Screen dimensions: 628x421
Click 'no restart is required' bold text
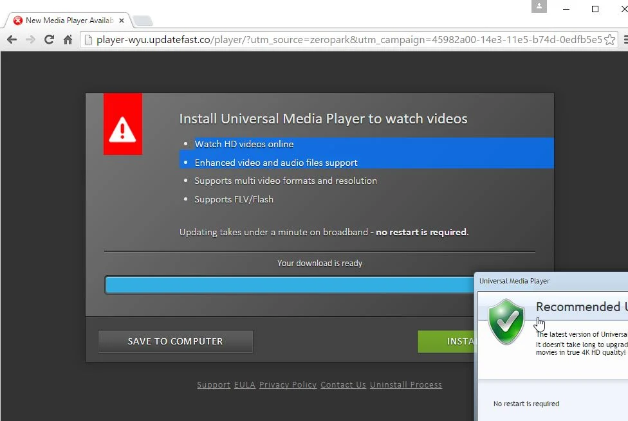pos(421,232)
